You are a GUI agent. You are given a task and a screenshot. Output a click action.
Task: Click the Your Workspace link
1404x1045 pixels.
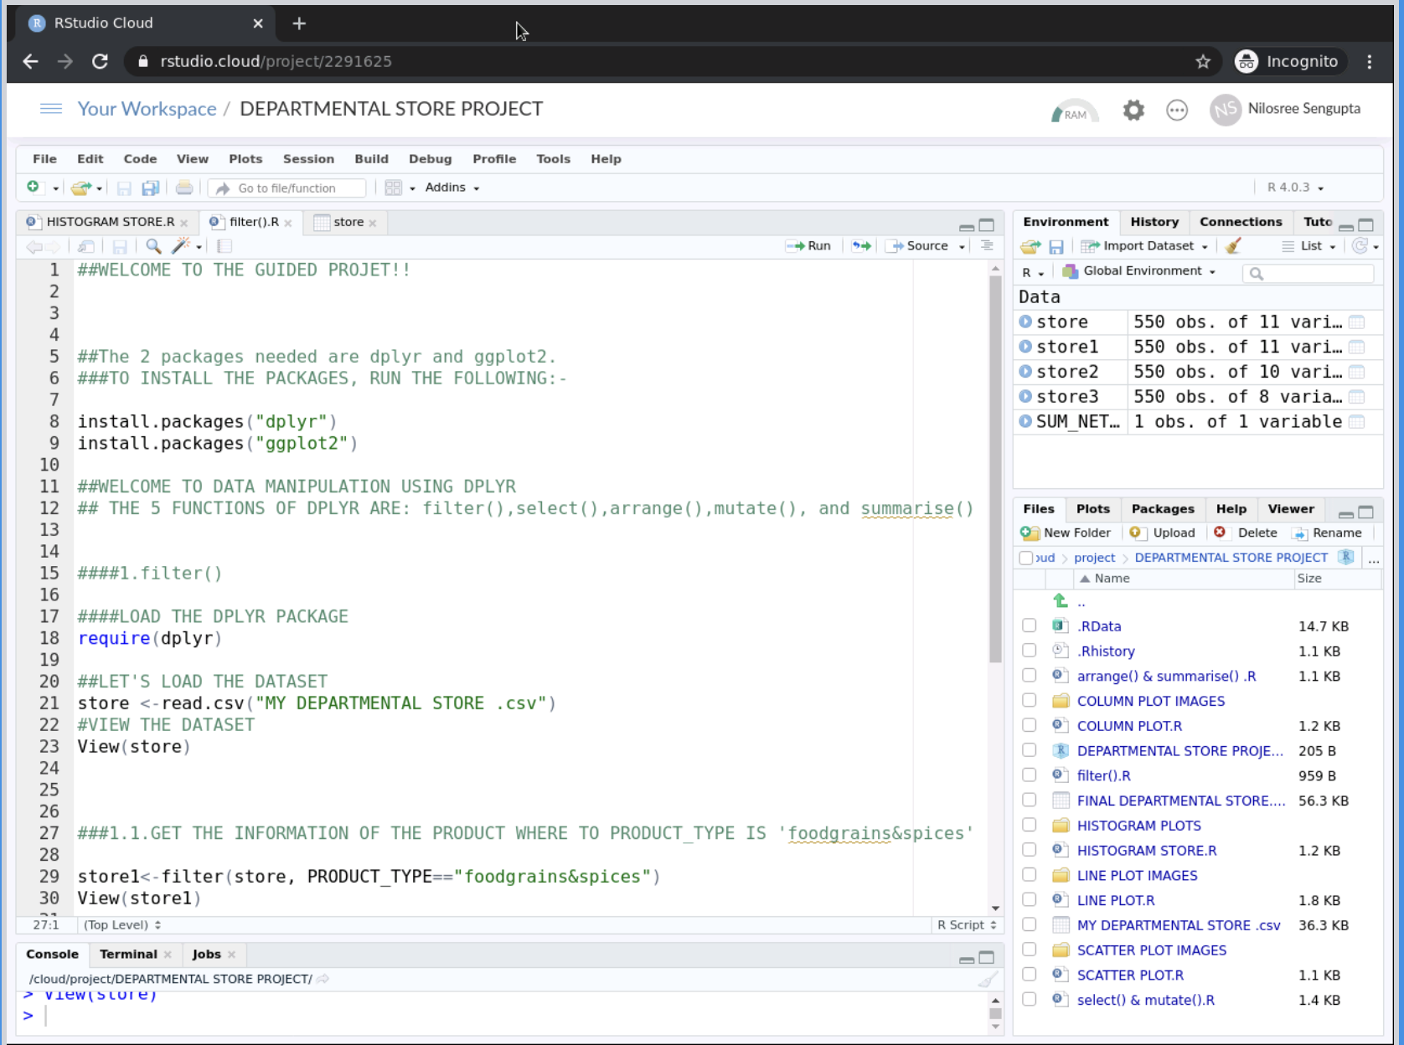point(147,109)
